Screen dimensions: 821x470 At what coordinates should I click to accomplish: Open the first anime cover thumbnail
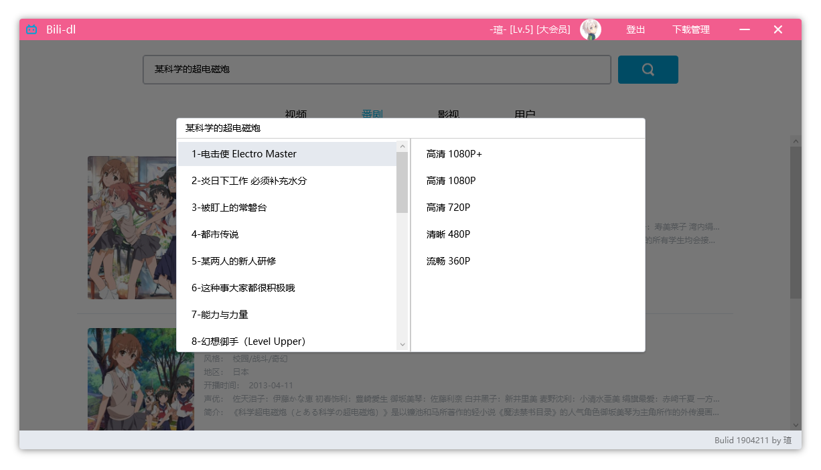click(132, 228)
